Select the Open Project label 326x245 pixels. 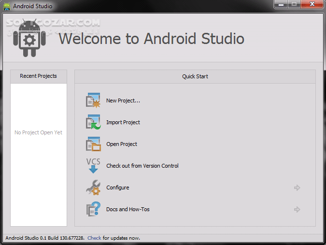coord(122,144)
